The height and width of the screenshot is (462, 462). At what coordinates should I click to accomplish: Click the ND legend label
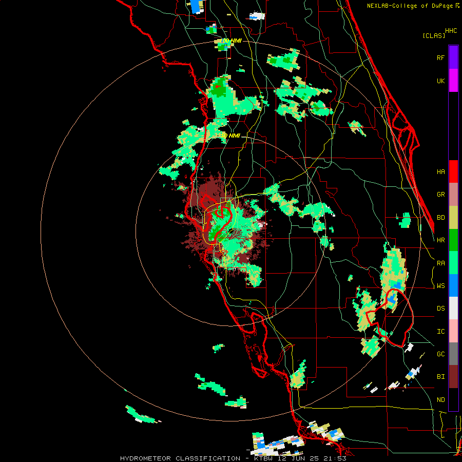(440, 400)
